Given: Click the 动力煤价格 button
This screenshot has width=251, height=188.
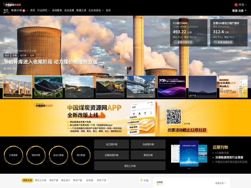Looking at the screenshot, I should tap(112, 144).
